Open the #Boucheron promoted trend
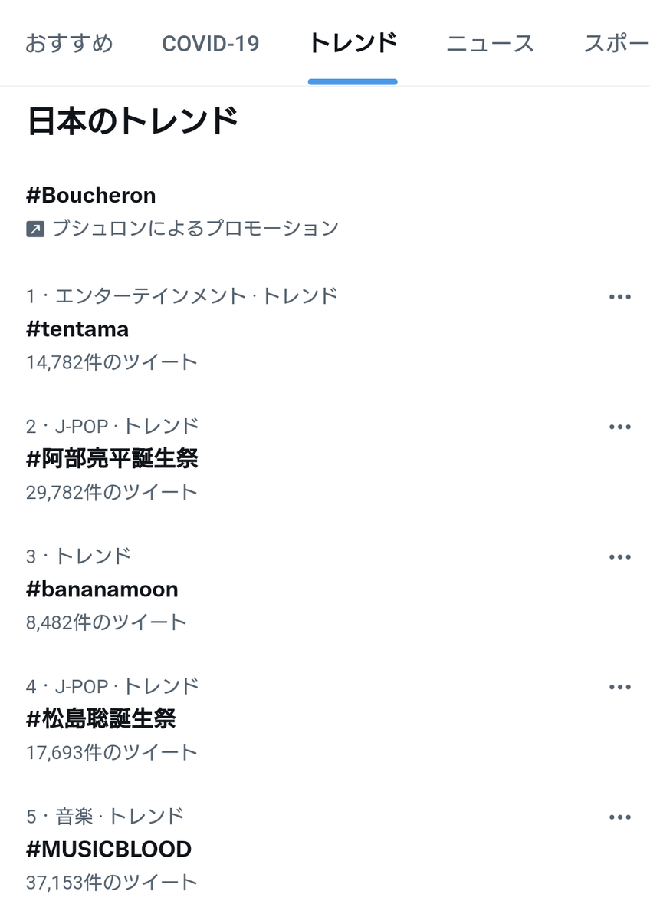The width and height of the screenshot is (650, 921). (89, 195)
